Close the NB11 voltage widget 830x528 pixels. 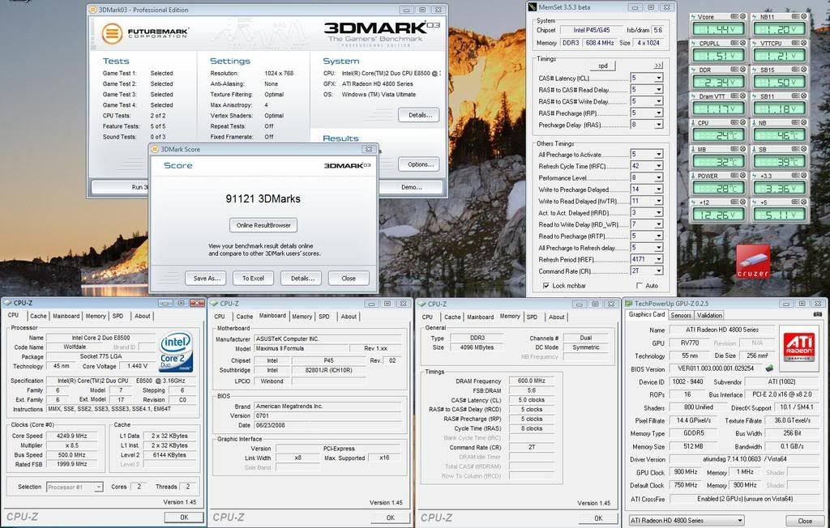(x=803, y=17)
